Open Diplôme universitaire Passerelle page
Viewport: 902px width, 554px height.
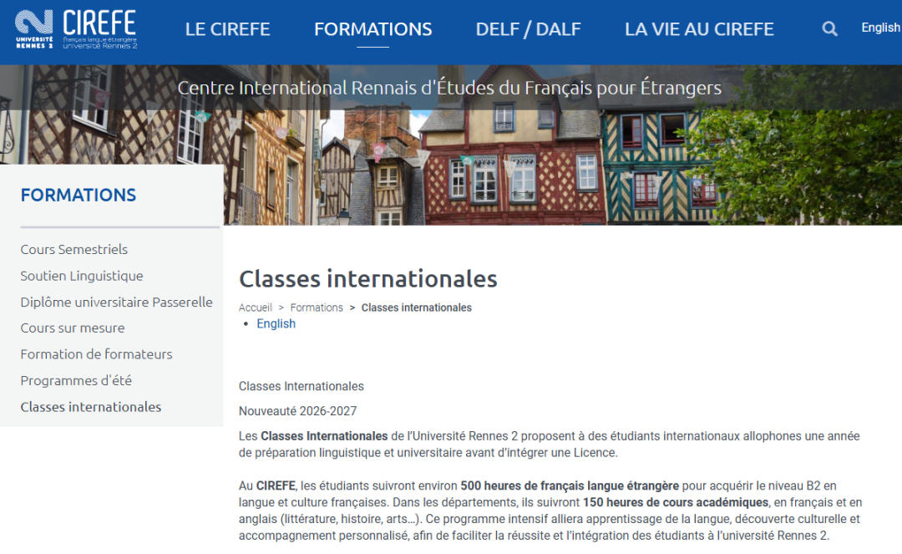116,302
